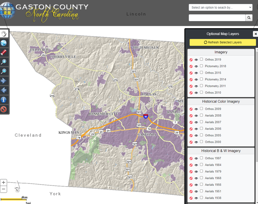The height and width of the screenshot is (204, 258).
Task: Go to next map extent arrow
Action: click(4, 81)
